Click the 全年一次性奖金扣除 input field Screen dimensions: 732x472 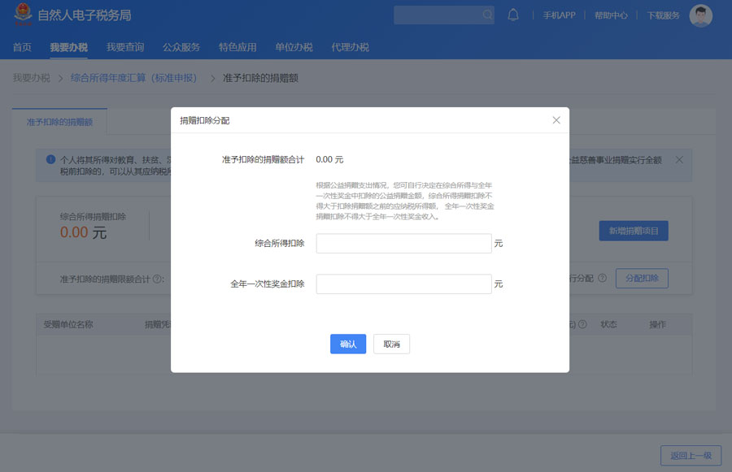[403, 284]
